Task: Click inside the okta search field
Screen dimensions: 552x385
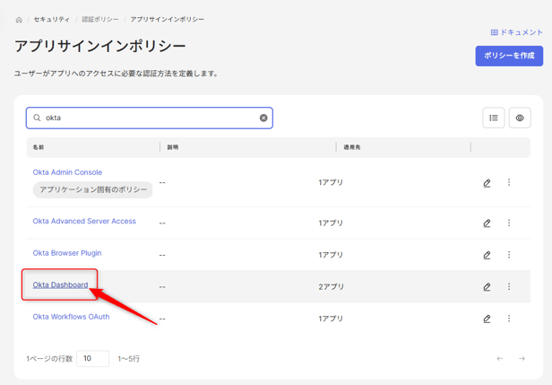Action: [150, 118]
